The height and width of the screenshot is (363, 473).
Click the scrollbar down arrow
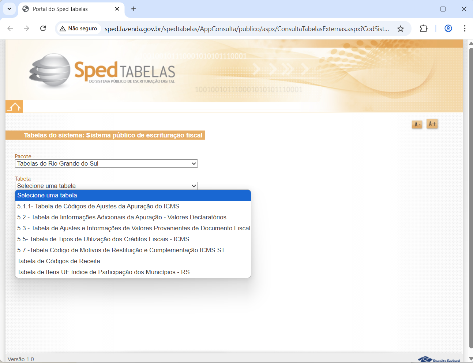click(471, 359)
